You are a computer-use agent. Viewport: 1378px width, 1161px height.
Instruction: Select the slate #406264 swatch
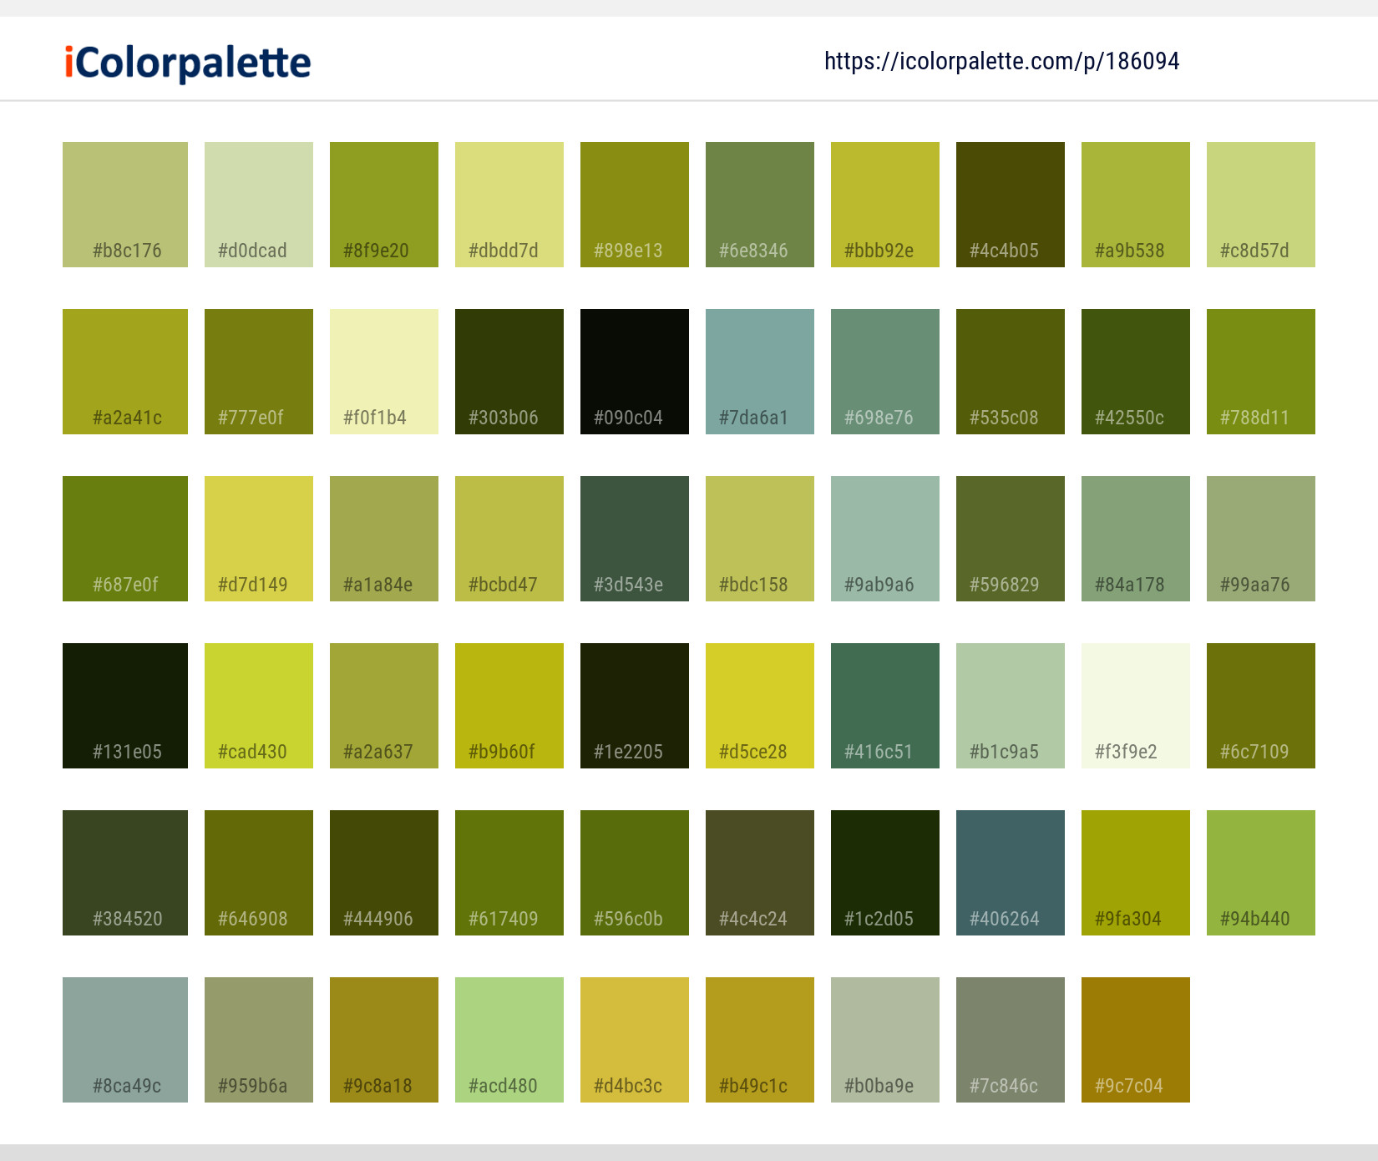click(1011, 873)
